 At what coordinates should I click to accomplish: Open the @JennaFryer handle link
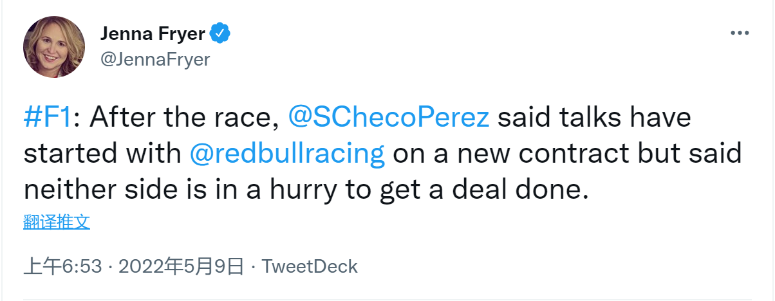point(154,59)
